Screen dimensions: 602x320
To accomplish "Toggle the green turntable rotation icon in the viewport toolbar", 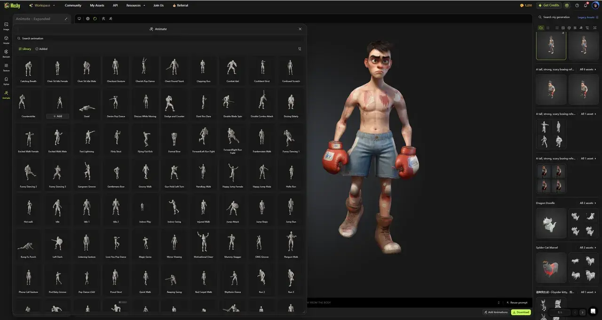I will [95, 19].
